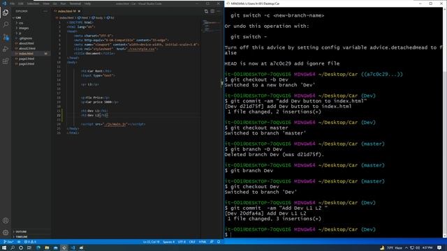Open File Explorer from taskbar
The width and height of the screenshot is (447, 251).
point(47,248)
